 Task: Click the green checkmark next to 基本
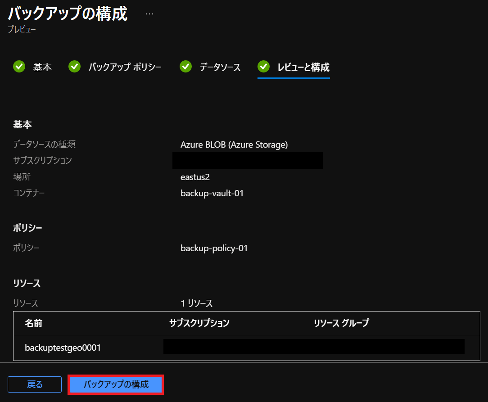[x=19, y=67]
